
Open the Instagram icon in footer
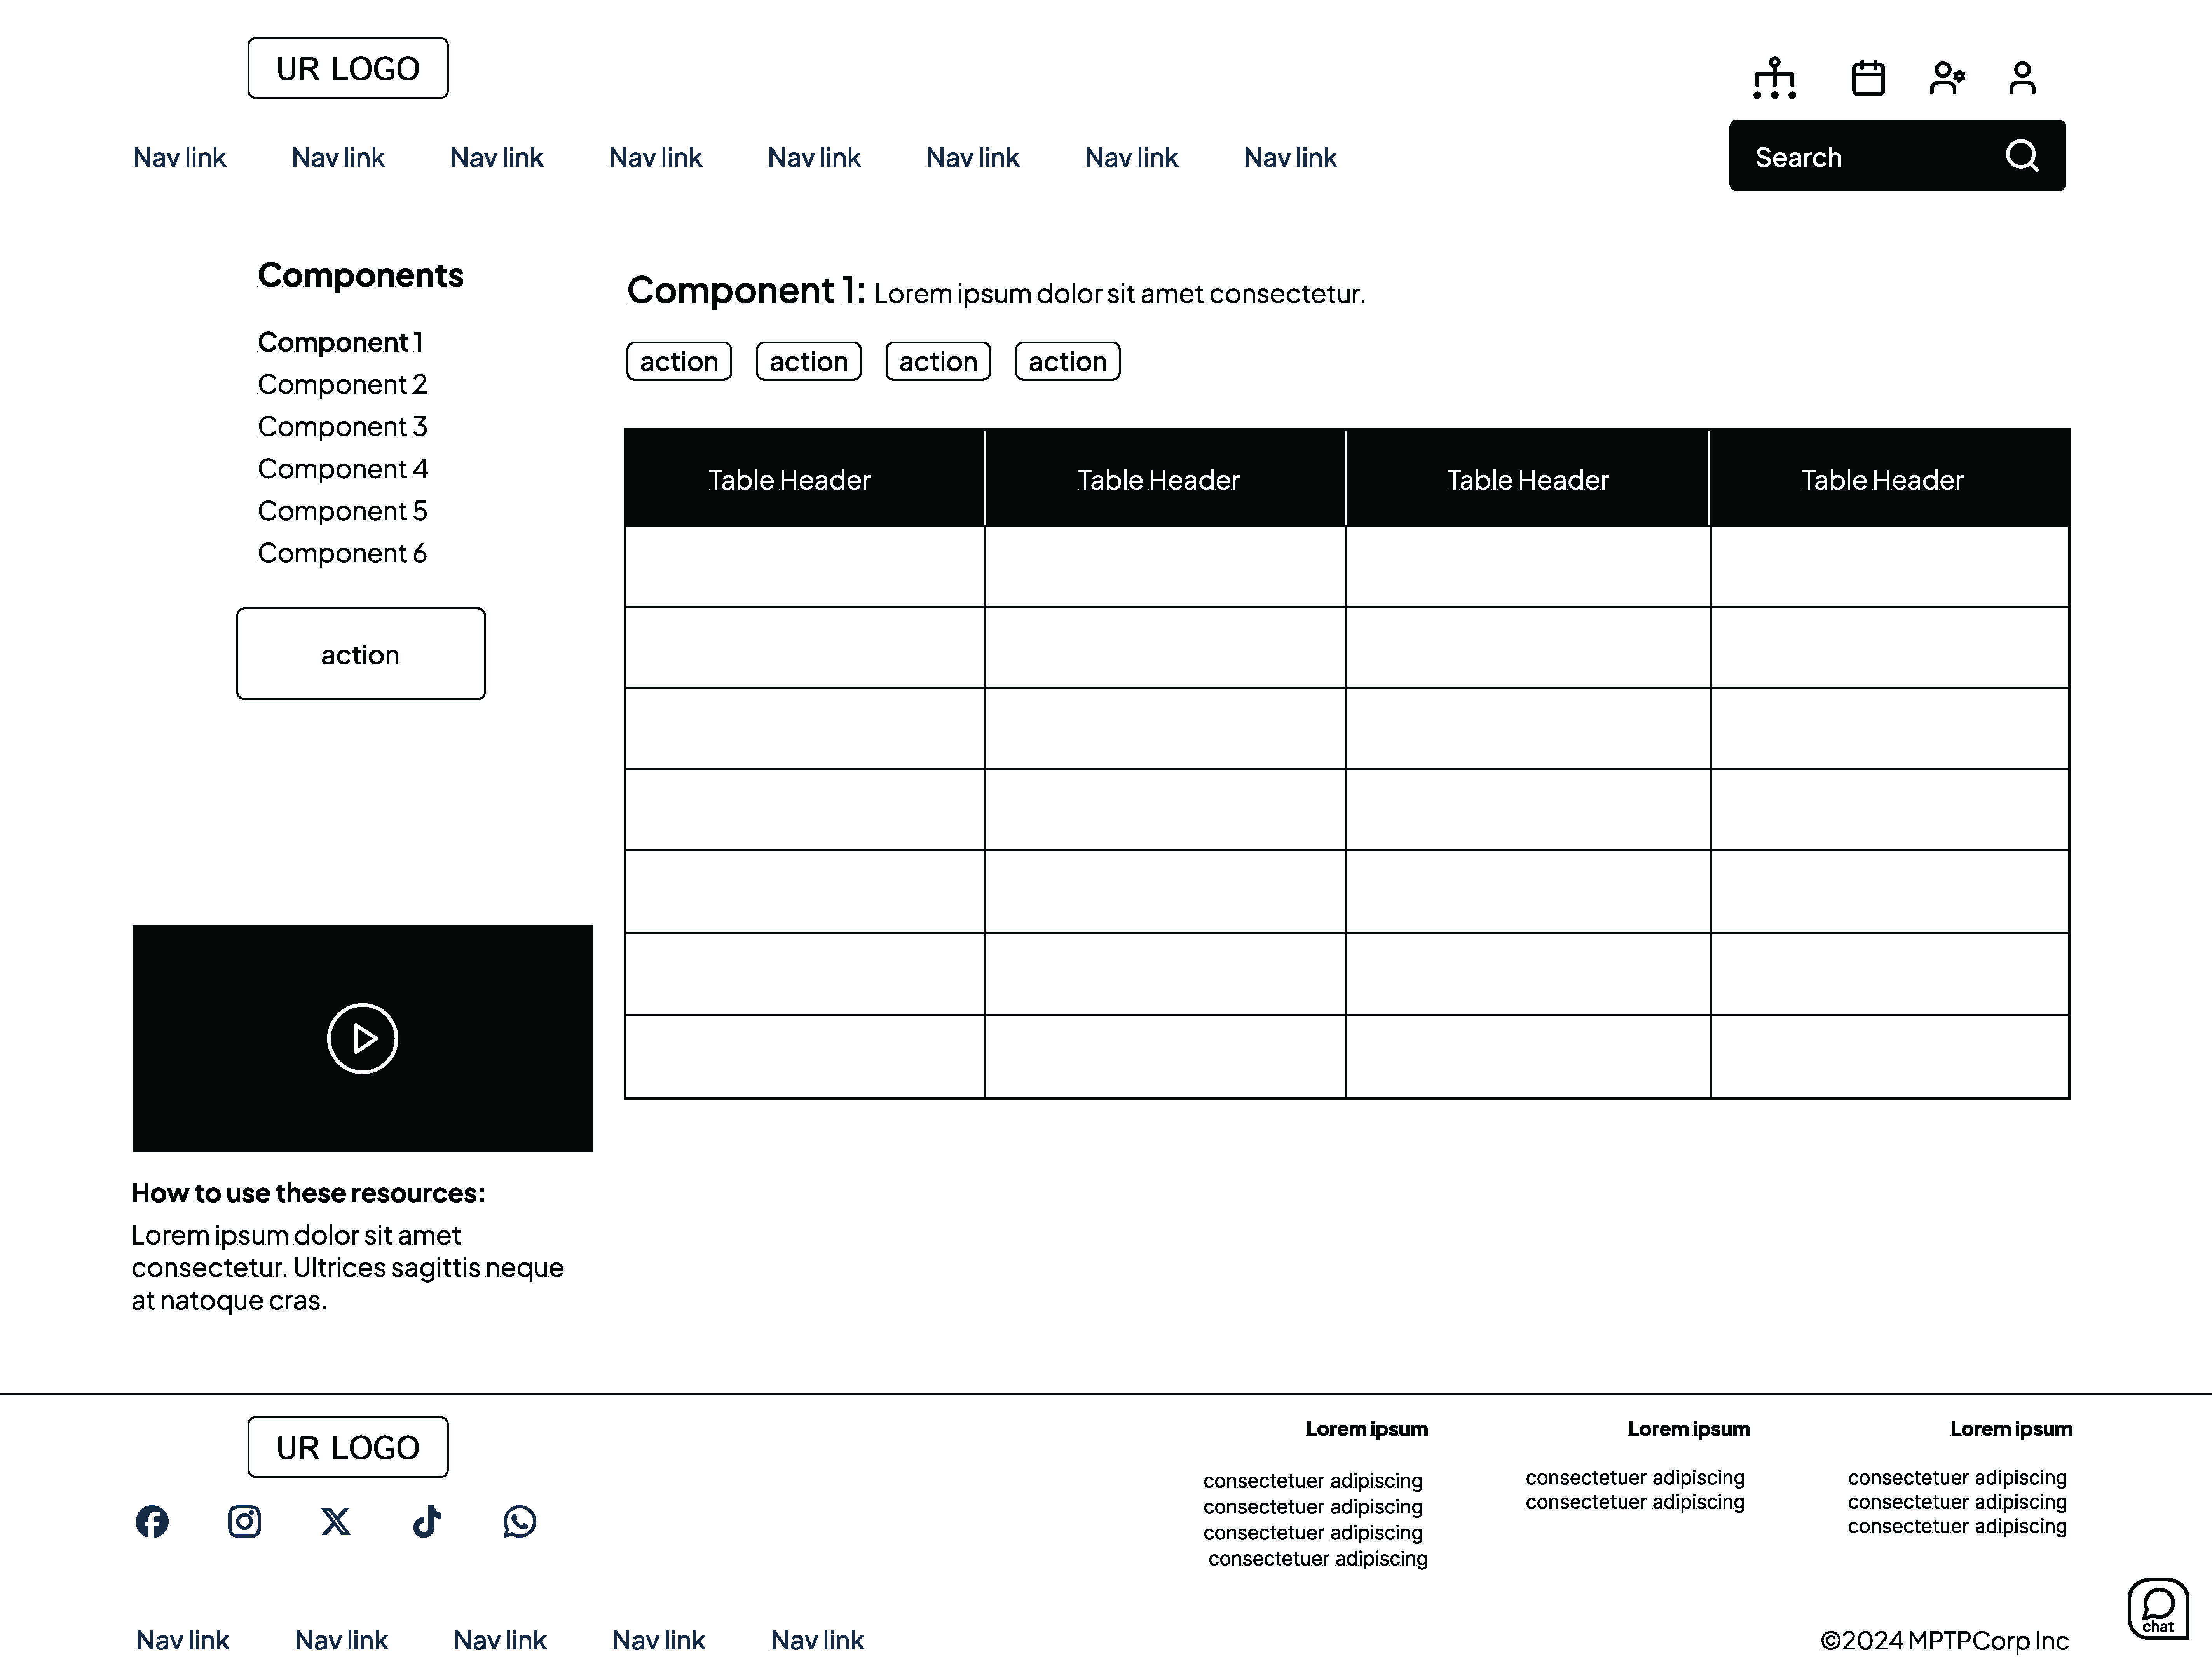244,1521
